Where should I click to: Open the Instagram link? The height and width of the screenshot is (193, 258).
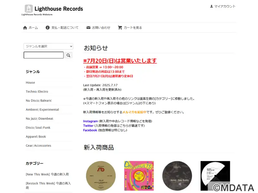tap(90, 121)
